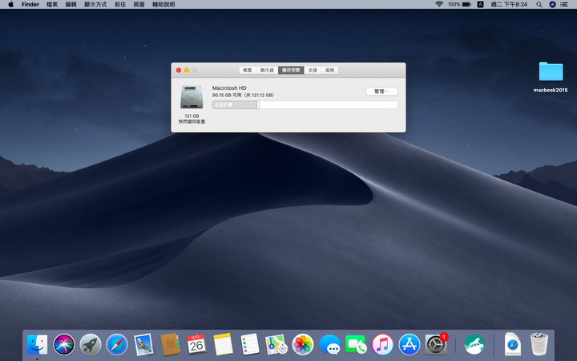Click Macintosh HD drive icon

(x=192, y=97)
